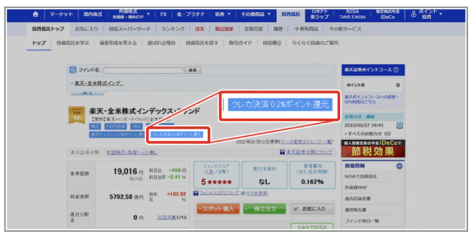The image size is (473, 239).
Task: Select the トップ tab in third row
Action: tap(39, 43)
